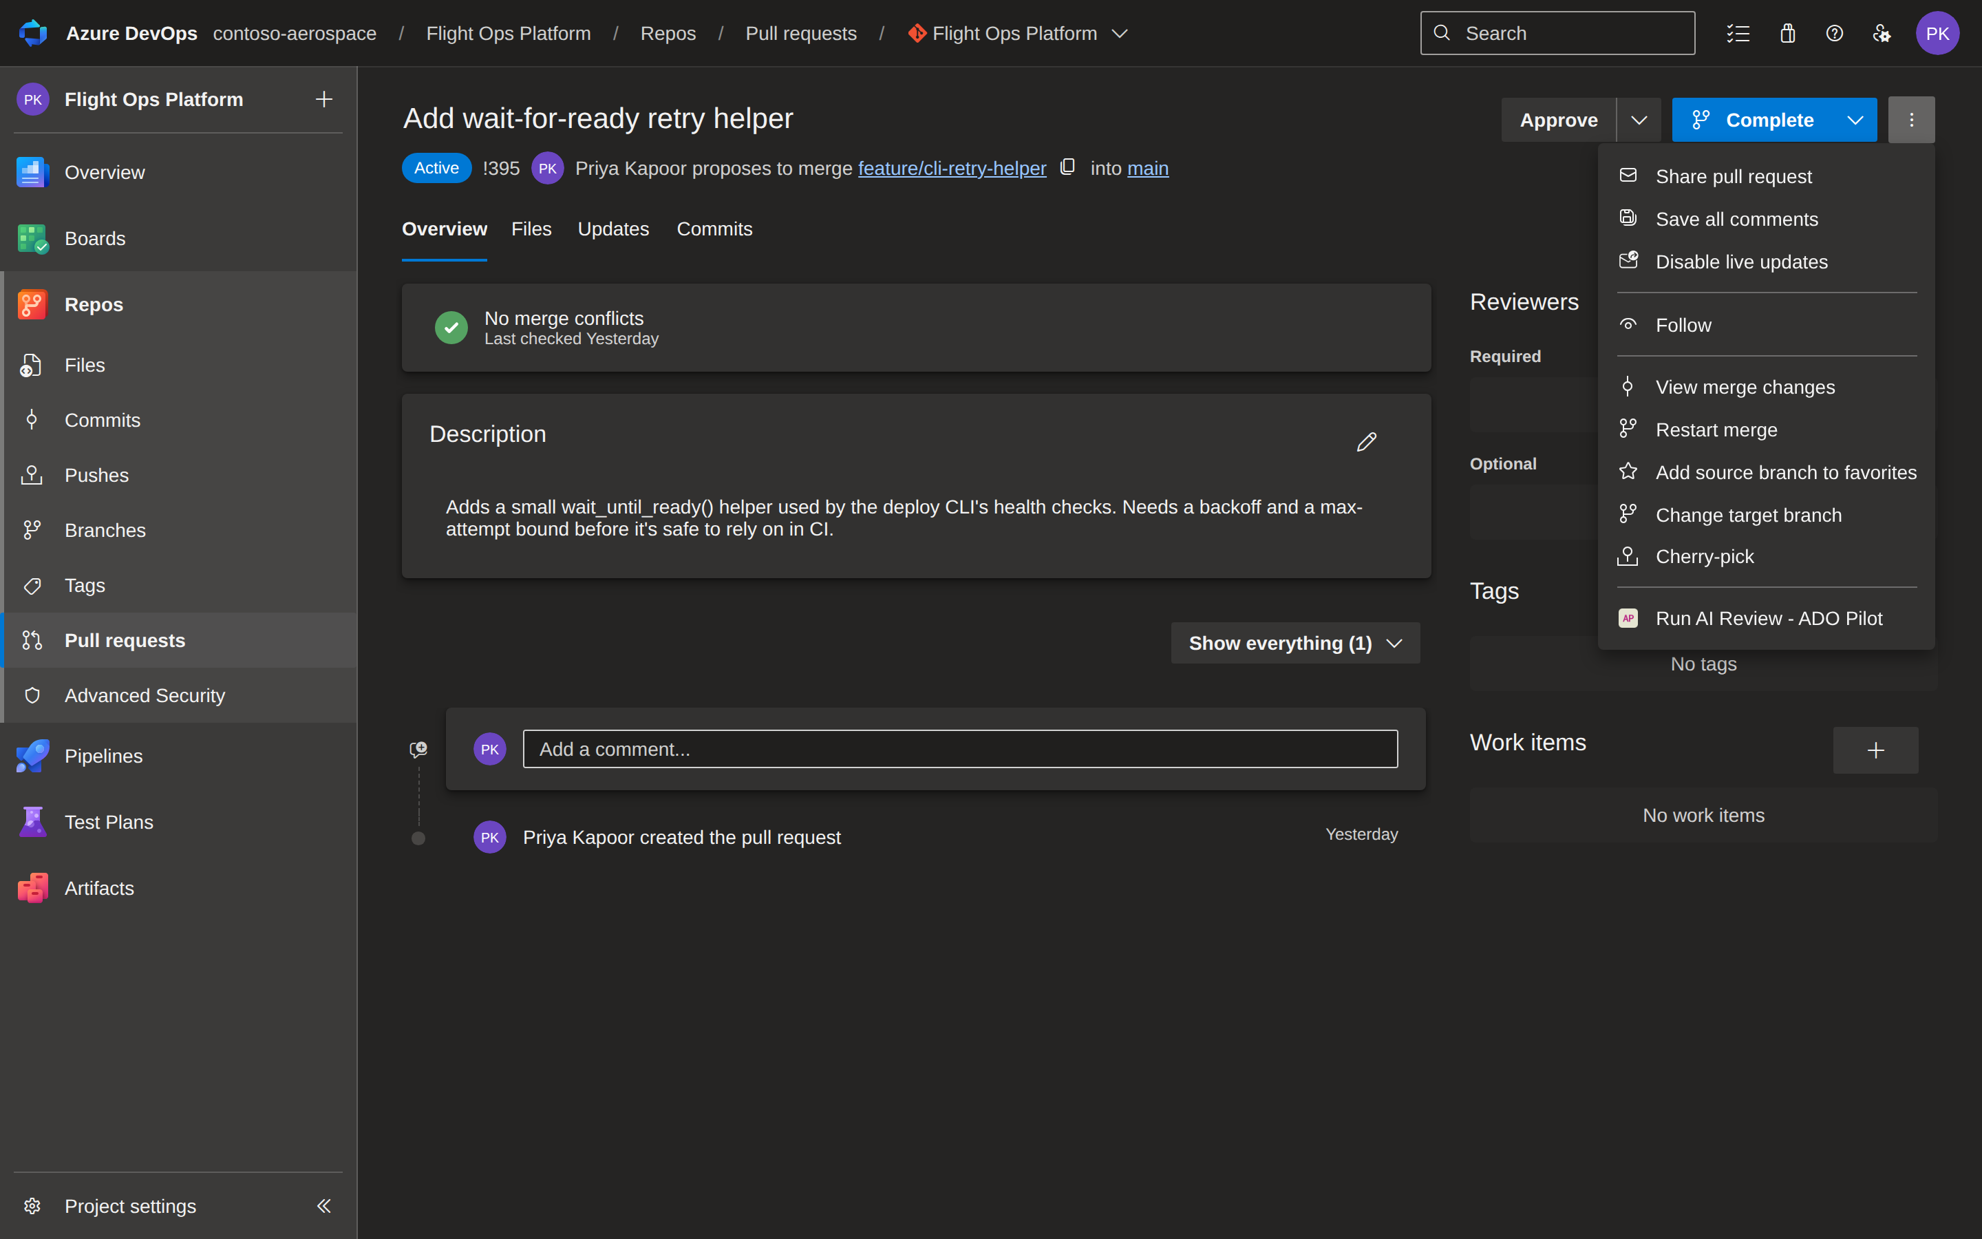Screen dimensions: 1982x1239
Task: Open Advanced Security in the sidebar
Action: click(x=178, y=695)
